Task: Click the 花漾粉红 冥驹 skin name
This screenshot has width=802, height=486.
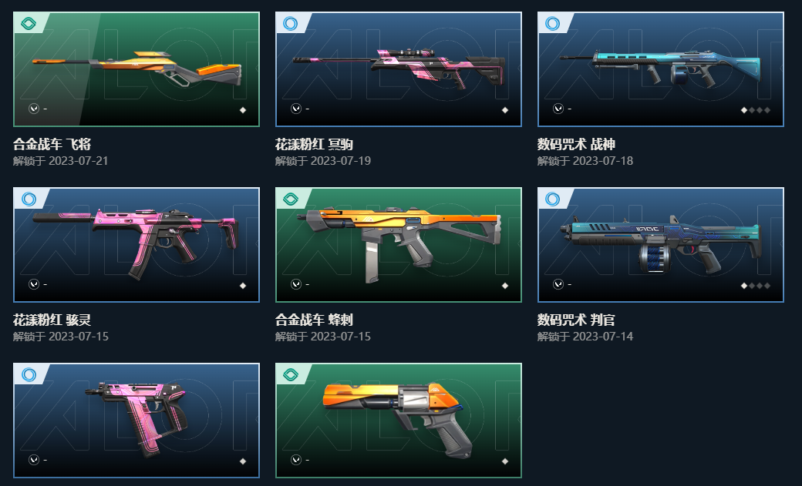Action: coord(314,145)
